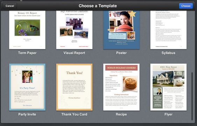Click the Poster label
This screenshot has height=126, width=197.
[x=121, y=53]
